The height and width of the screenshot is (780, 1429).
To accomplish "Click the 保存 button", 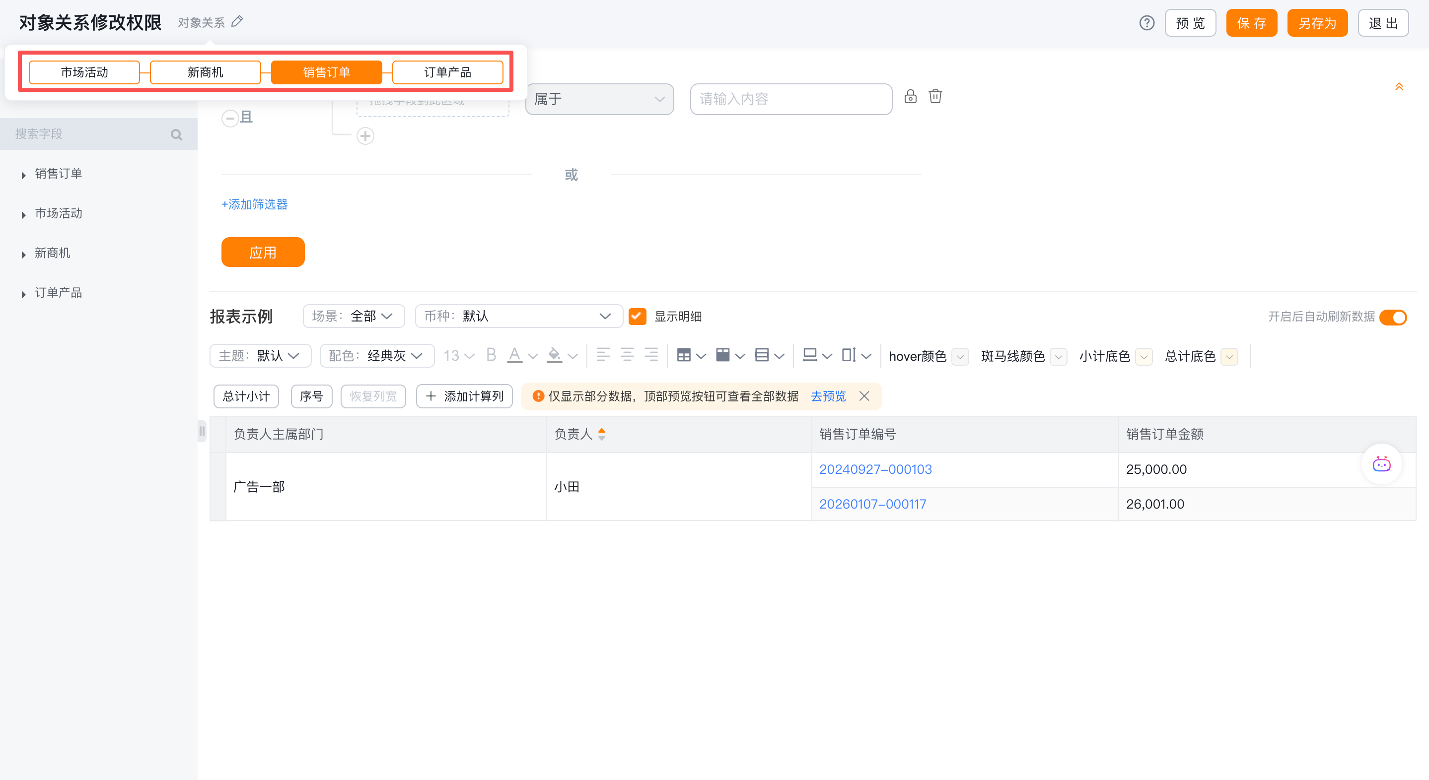I will (1251, 23).
